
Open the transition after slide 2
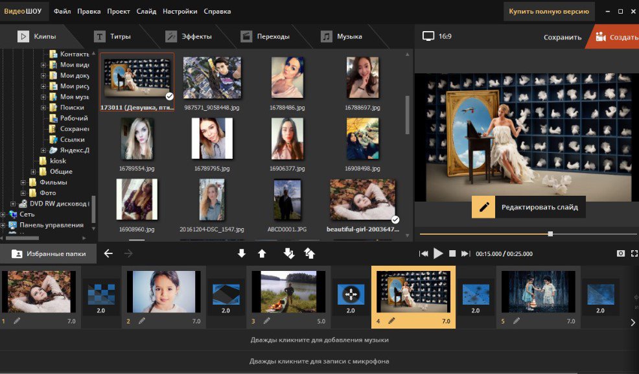pyautogui.click(x=226, y=294)
